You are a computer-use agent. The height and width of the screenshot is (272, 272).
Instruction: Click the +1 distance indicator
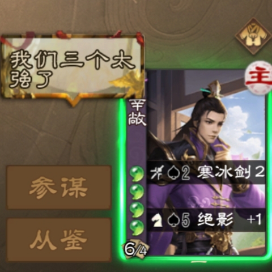click(x=254, y=219)
